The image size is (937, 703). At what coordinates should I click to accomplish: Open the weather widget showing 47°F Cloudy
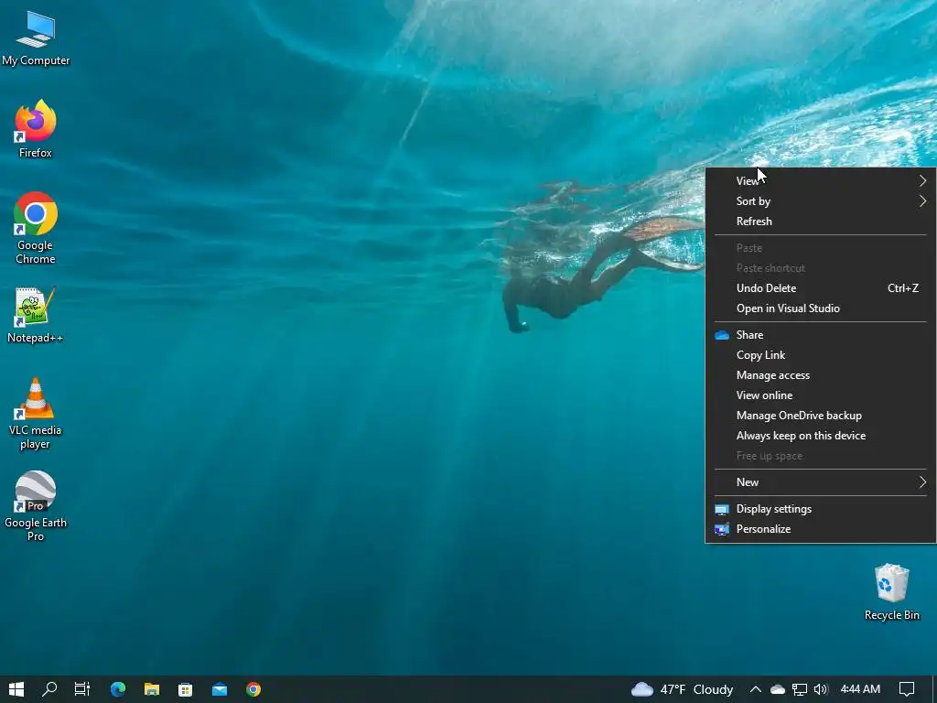tap(682, 689)
